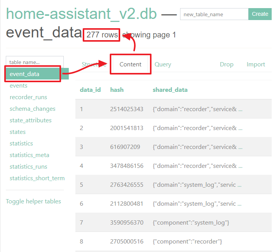This screenshot has width=274, height=252.
Task: Click system_log shared_data in row 5
Action: tap(197, 185)
